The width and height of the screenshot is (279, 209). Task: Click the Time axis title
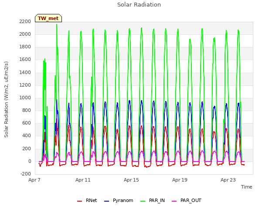click(247, 187)
